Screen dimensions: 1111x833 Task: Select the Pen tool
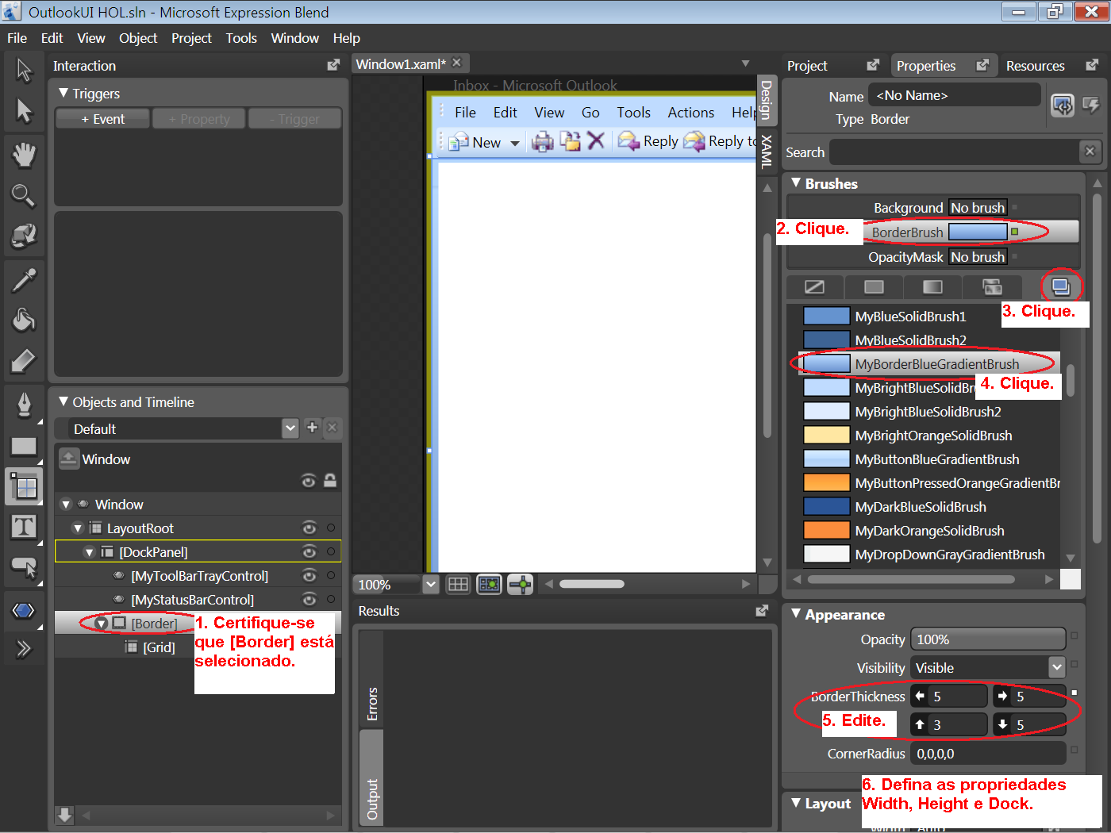(24, 405)
